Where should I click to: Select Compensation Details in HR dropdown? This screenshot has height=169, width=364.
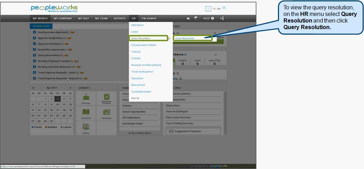tap(144, 45)
